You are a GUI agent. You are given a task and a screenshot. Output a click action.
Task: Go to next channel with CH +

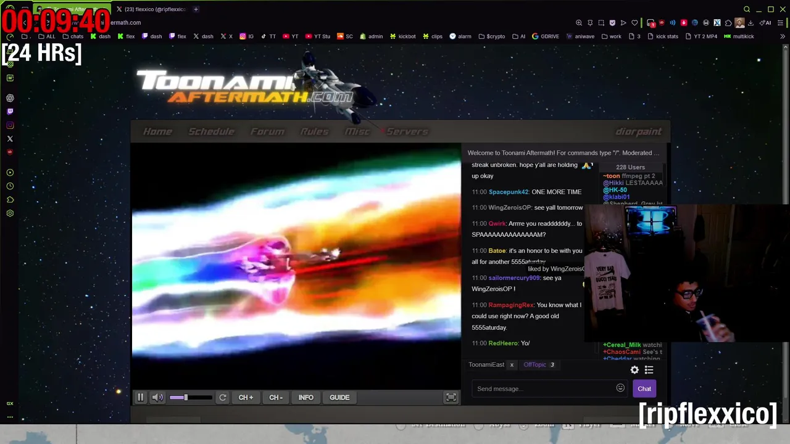tap(246, 398)
